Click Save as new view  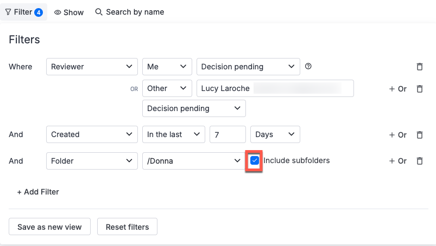(x=49, y=227)
